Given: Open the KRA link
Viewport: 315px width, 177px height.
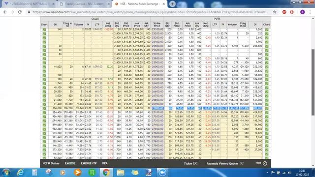Looking at the screenshot, I should (x=105, y=163).
